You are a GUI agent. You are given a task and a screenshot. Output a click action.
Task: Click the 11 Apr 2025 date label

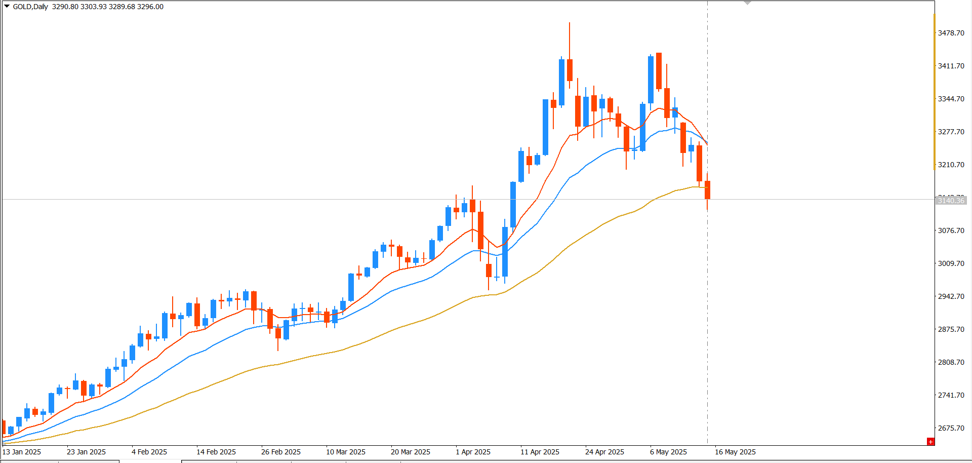pos(540,452)
